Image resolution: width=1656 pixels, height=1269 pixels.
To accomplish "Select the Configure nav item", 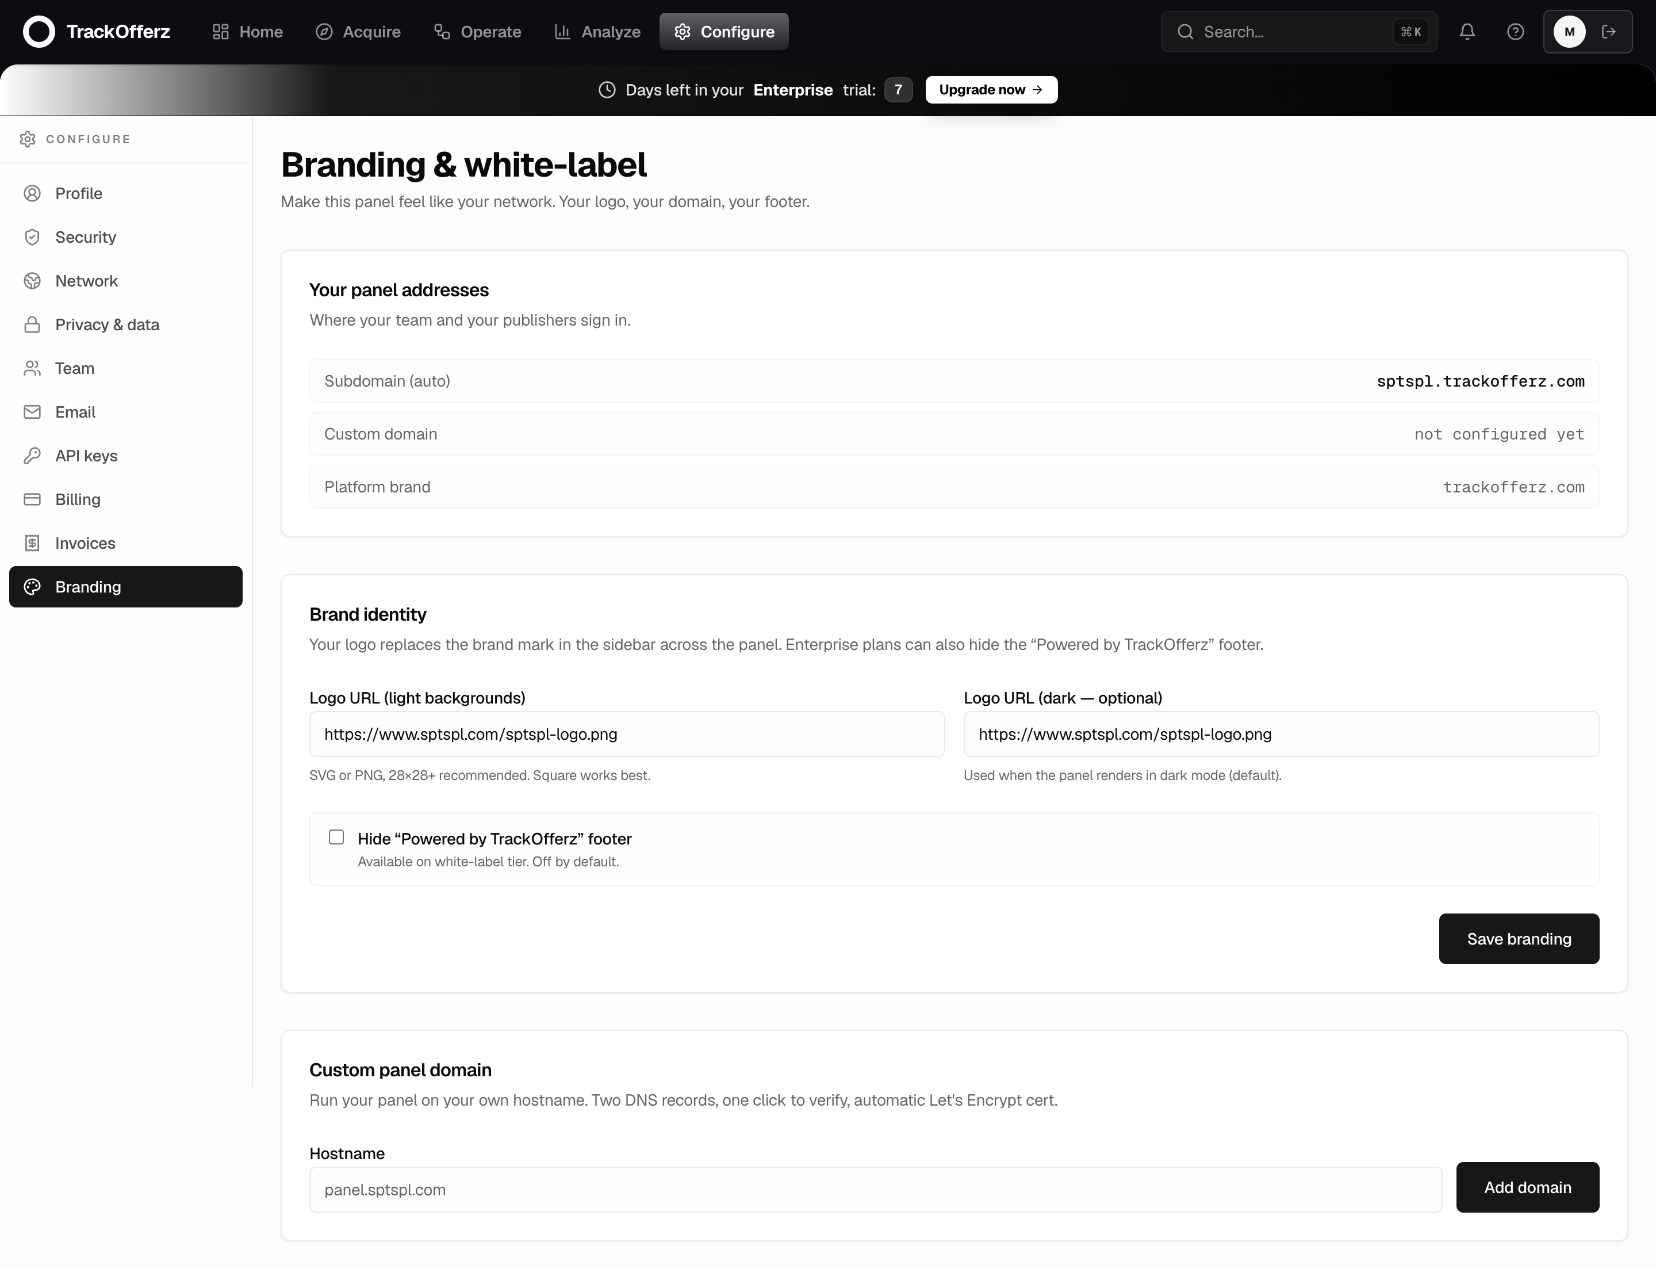I will point(724,32).
